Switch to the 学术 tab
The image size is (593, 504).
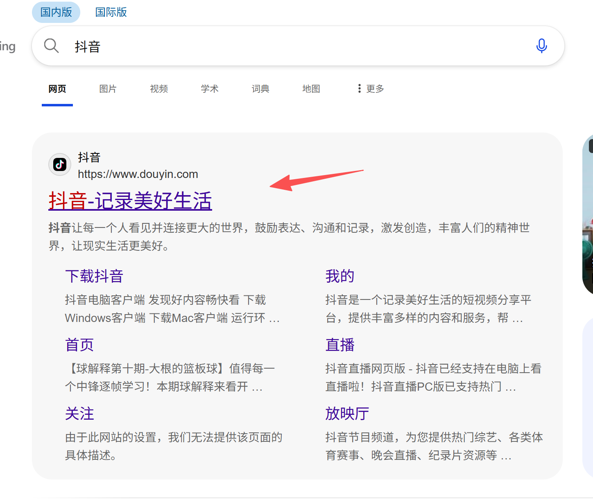pos(210,89)
